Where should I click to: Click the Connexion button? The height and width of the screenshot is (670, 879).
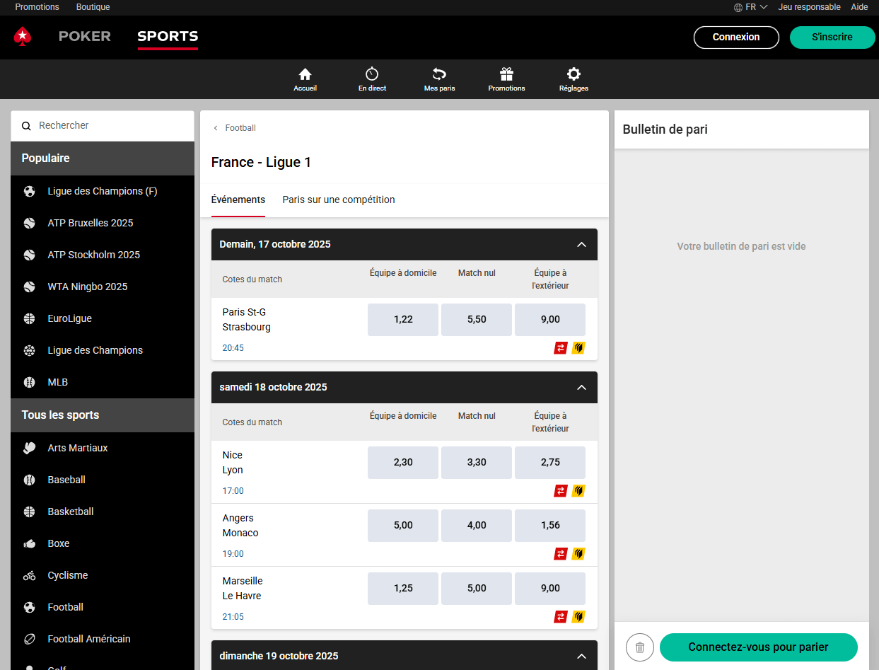click(x=736, y=37)
